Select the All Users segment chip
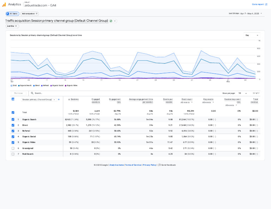Image resolution: width=271 pixels, height=209 pixels. pos(12,14)
